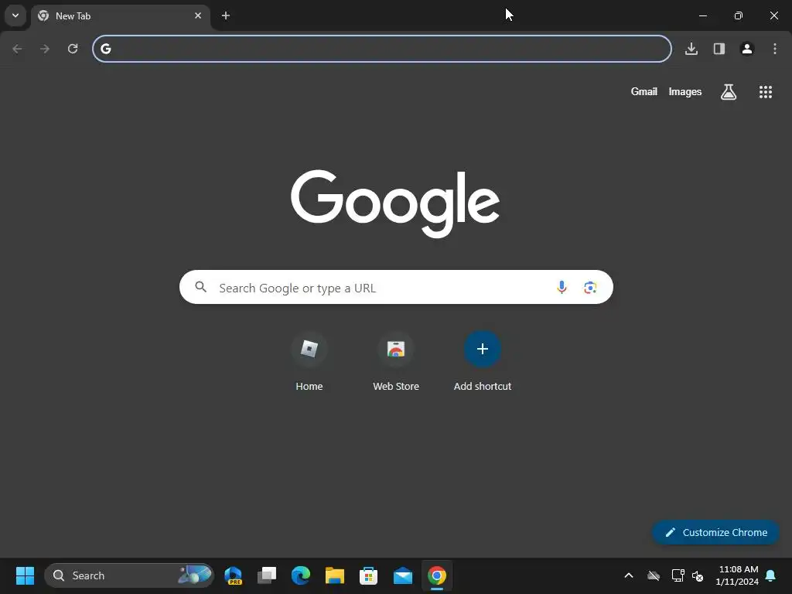The width and height of the screenshot is (792, 594).
Task: Show hidden system tray icons
Action: (x=629, y=575)
